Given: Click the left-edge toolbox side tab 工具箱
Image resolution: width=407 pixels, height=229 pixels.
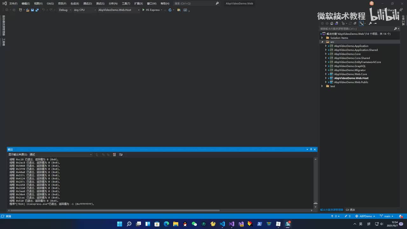Looking at the screenshot, I should point(4,42).
